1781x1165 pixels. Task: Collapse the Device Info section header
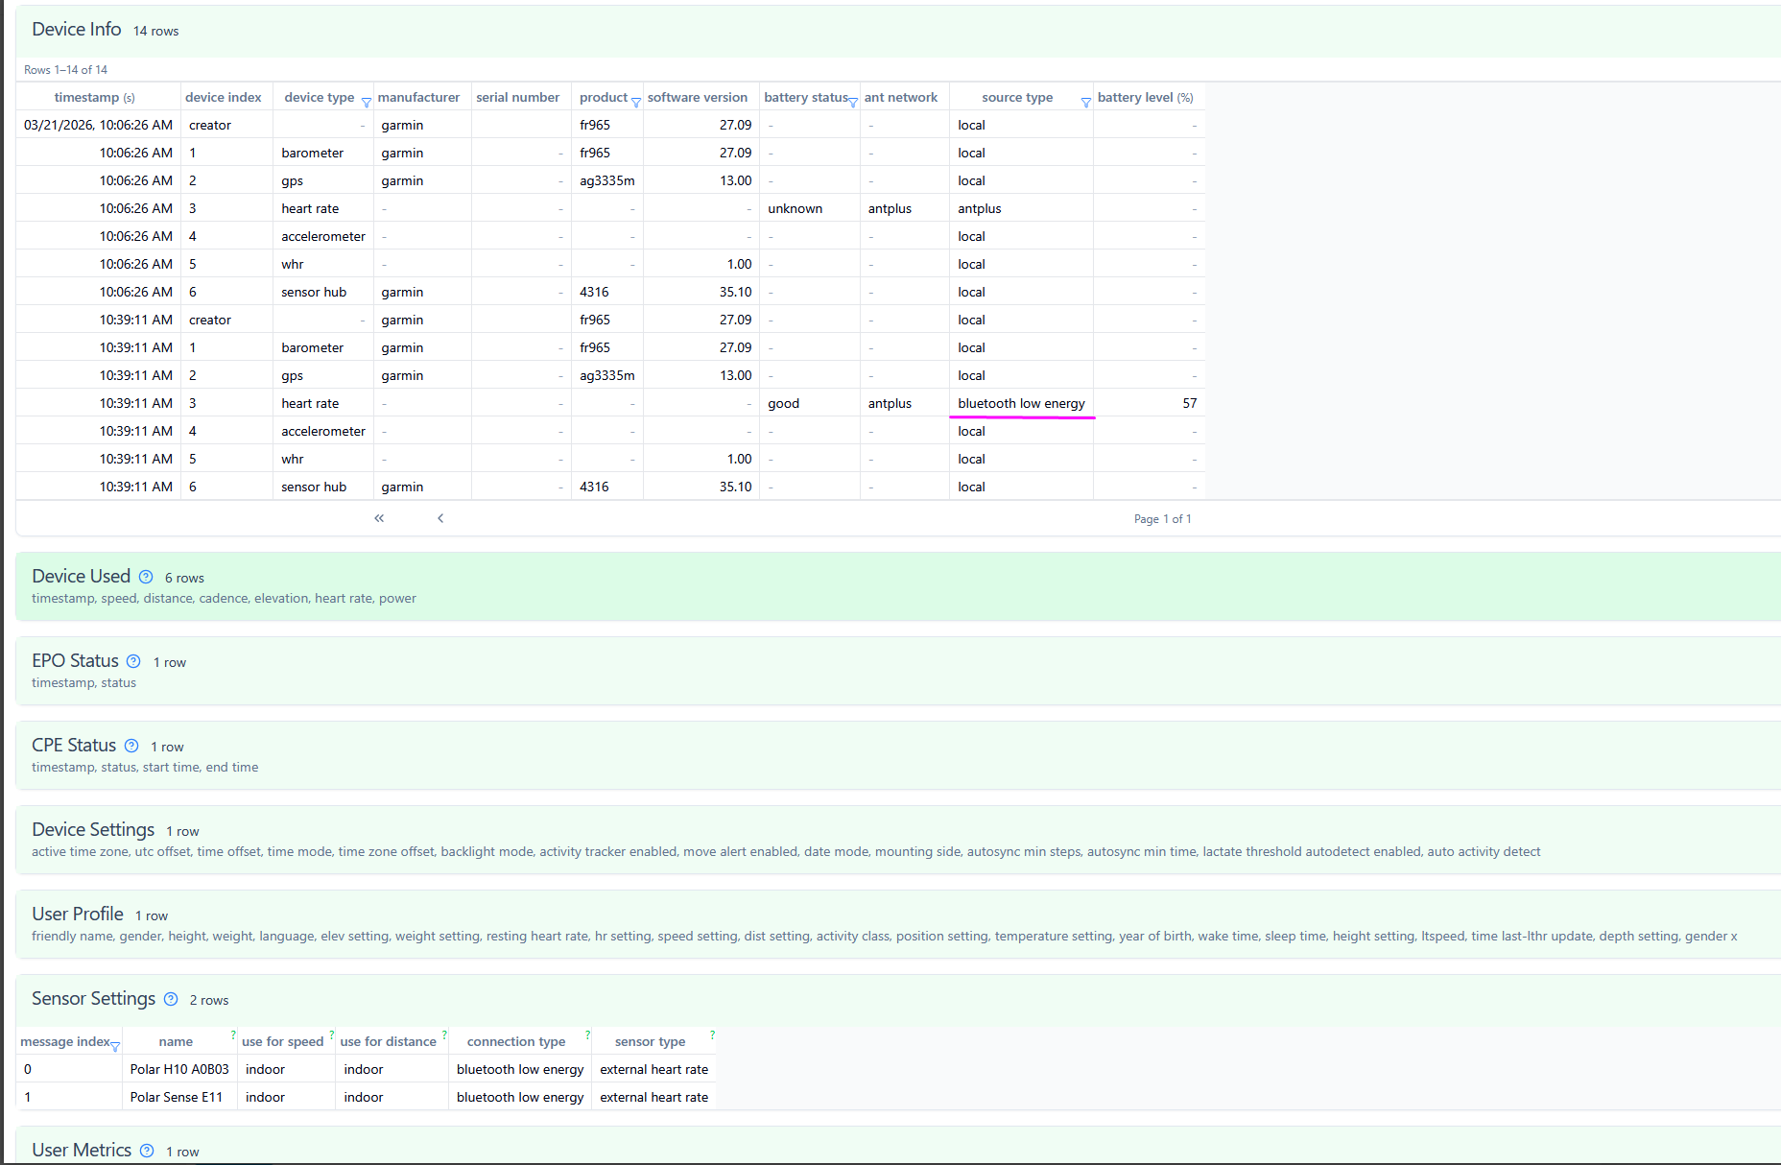77,30
